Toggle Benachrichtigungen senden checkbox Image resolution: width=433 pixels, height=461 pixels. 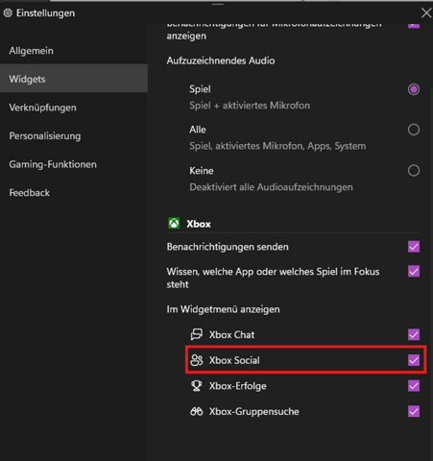(x=414, y=247)
